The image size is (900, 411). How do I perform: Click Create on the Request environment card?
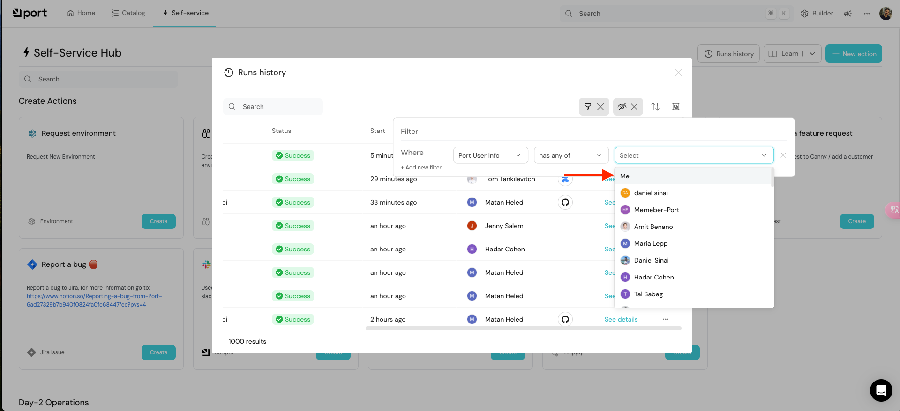(x=158, y=221)
